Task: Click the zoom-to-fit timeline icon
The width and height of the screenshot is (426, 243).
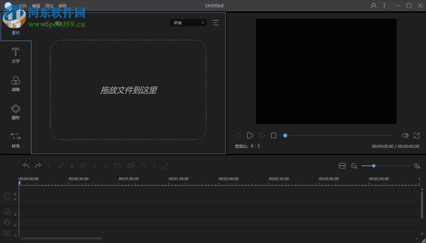Action: [x=342, y=166]
